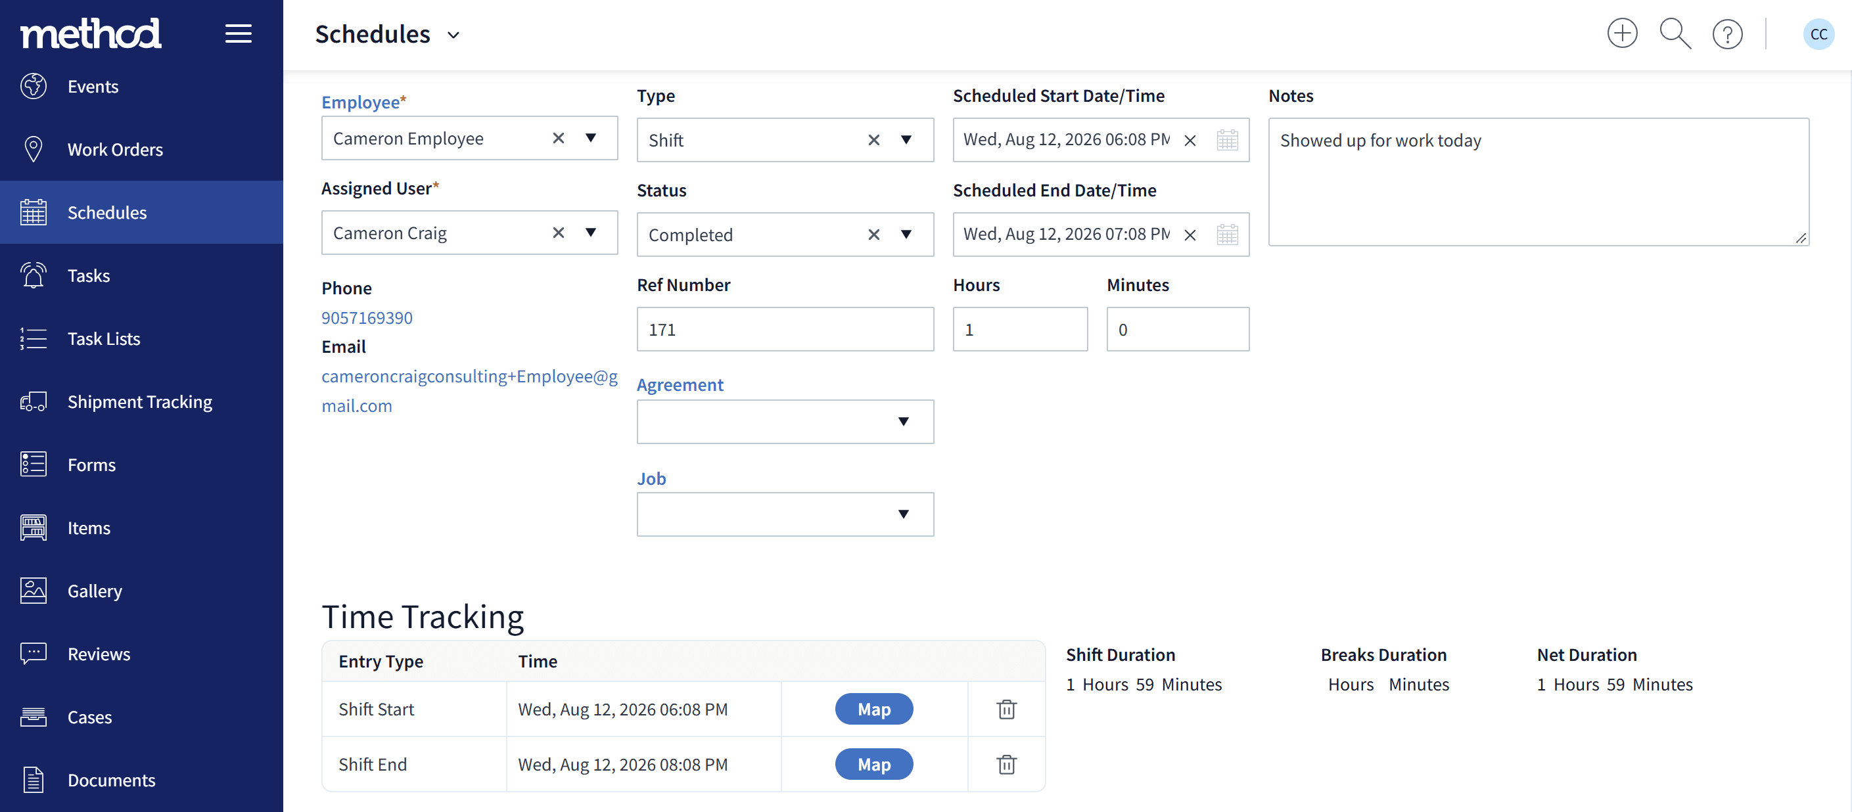This screenshot has width=1852, height=812.
Task: Open the hamburger menu in sidebar
Action: pyautogui.click(x=238, y=34)
